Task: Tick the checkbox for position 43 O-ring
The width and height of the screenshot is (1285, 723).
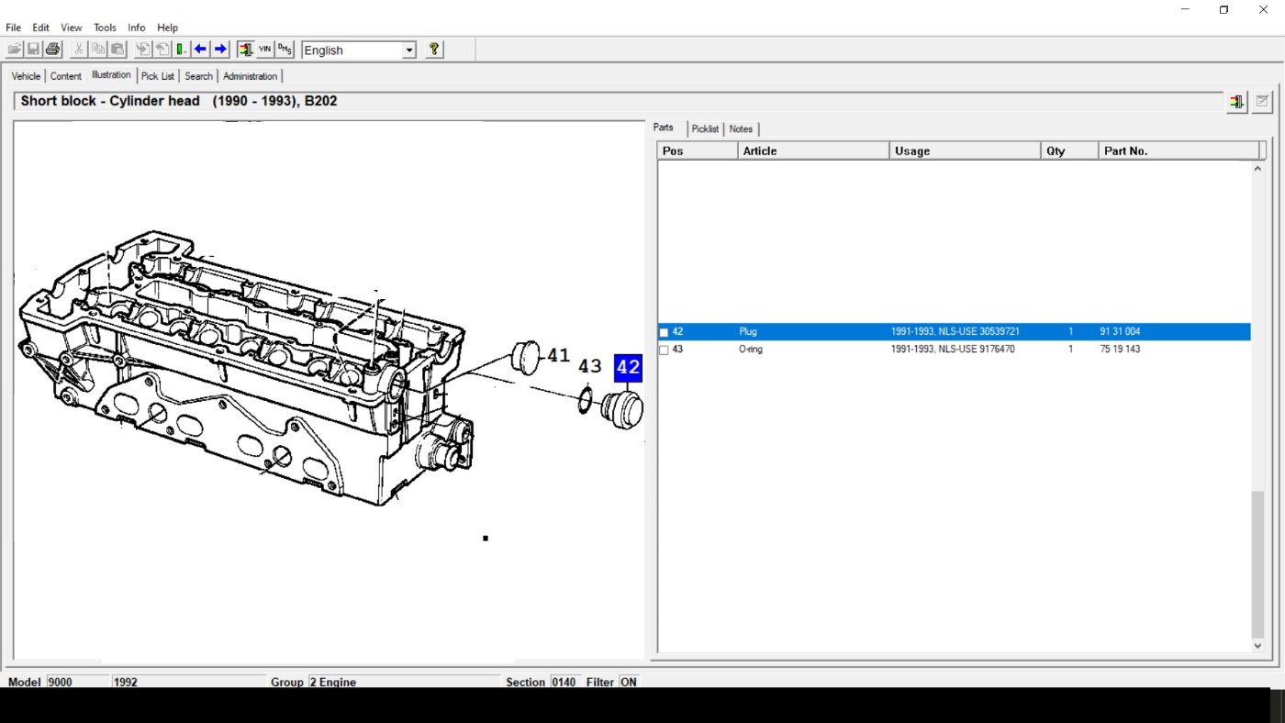Action: [664, 350]
